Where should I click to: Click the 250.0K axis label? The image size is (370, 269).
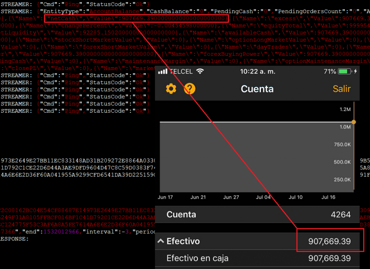pyautogui.click(x=342, y=180)
